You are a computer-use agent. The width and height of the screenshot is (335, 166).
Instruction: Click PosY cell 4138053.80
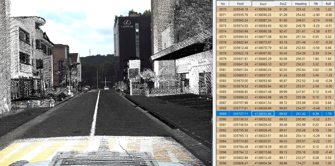tap(263, 81)
